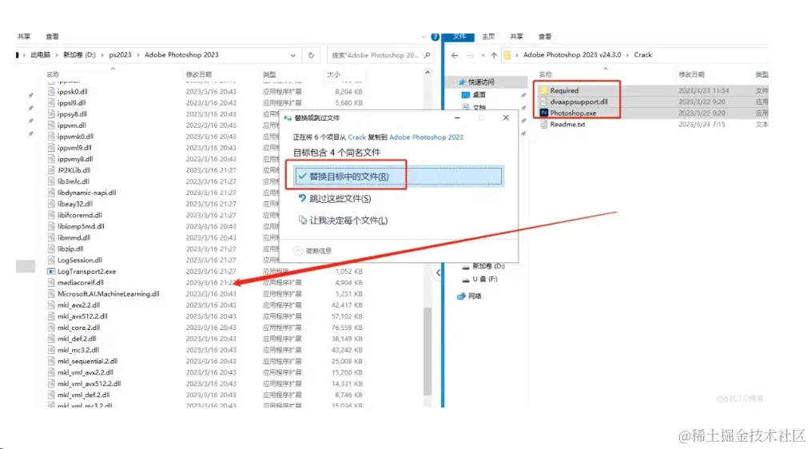811x449 pixels.
Task: Click Crack in the right breadcrumb path
Action: pos(643,55)
